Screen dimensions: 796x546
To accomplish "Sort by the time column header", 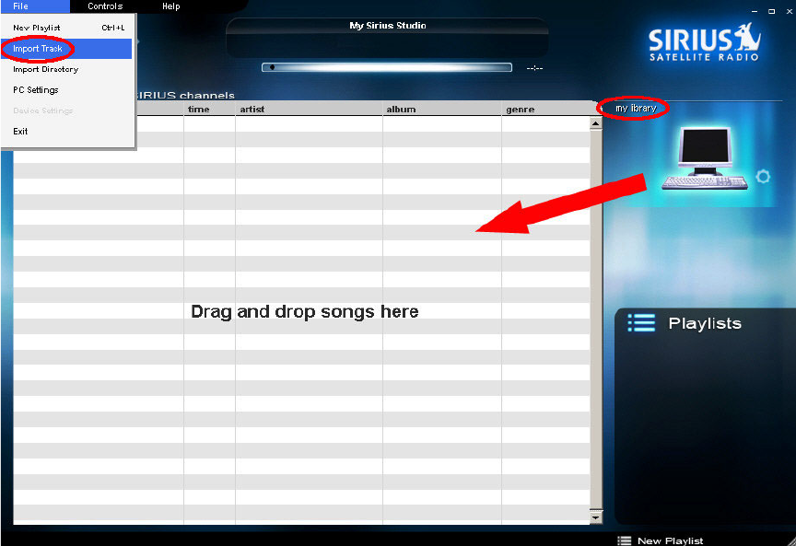I will pyautogui.click(x=209, y=109).
